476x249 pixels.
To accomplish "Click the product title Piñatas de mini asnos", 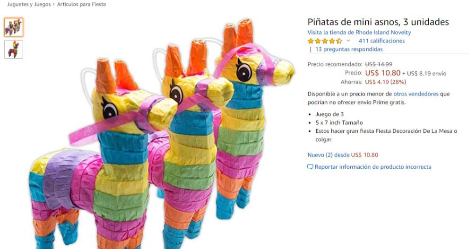I will [x=378, y=22].
